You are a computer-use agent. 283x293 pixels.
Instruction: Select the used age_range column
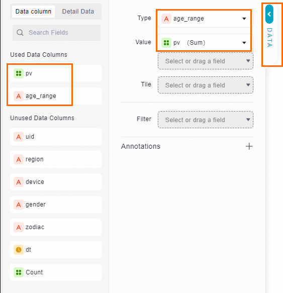click(x=56, y=96)
